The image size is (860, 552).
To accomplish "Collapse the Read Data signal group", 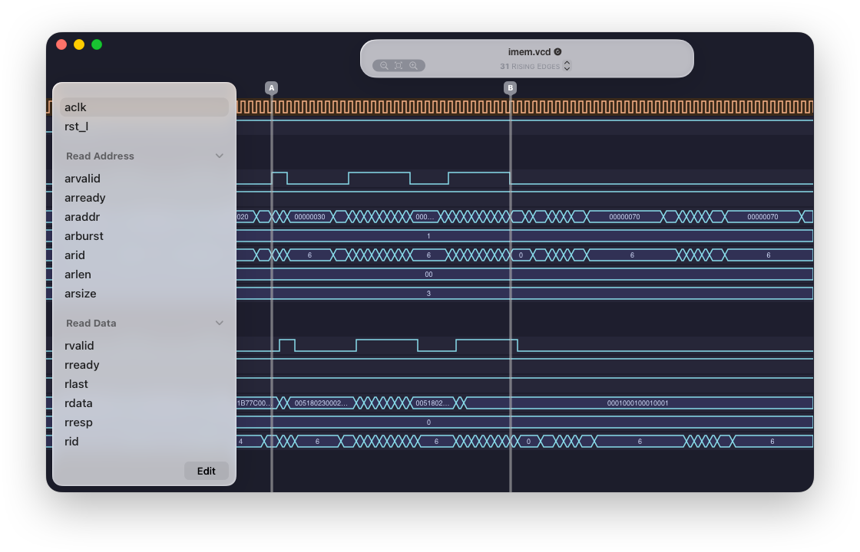I will click(220, 323).
